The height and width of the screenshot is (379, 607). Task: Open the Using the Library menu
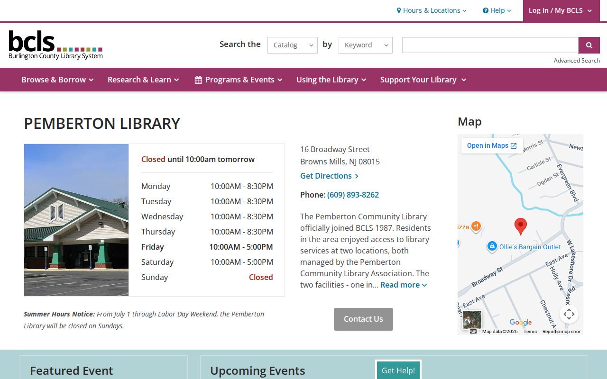coord(331,80)
